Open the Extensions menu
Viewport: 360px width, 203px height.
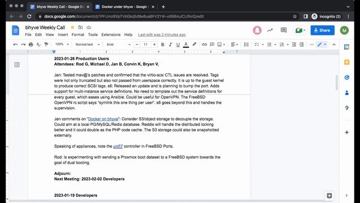[x=111, y=35]
